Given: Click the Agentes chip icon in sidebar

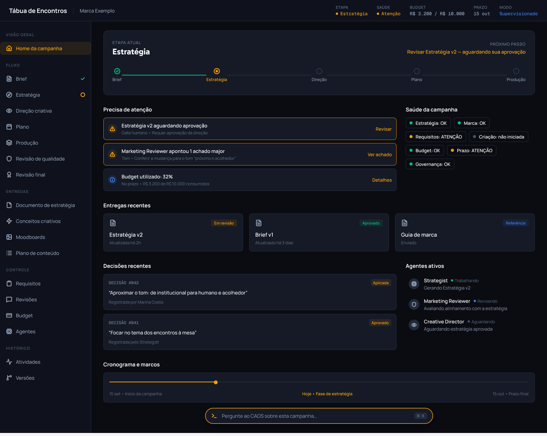Looking at the screenshot, I should pos(9,331).
